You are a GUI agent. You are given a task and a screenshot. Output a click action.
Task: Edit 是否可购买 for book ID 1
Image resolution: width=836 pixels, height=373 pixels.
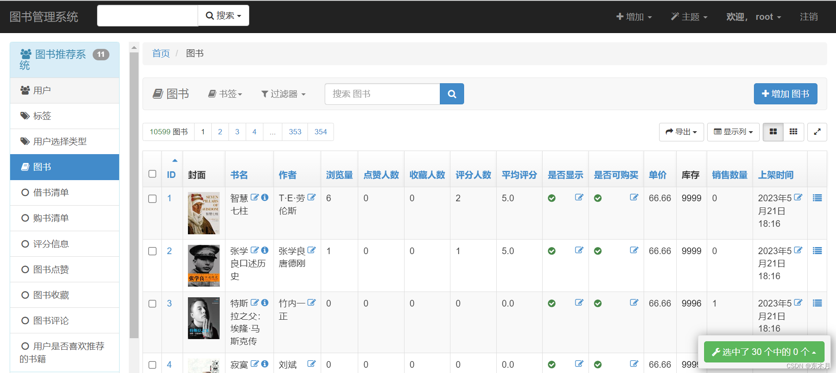(x=634, y=197)
